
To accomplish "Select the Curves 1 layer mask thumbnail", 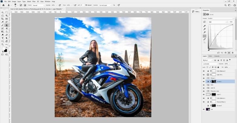I will click(x=214, y=82).
